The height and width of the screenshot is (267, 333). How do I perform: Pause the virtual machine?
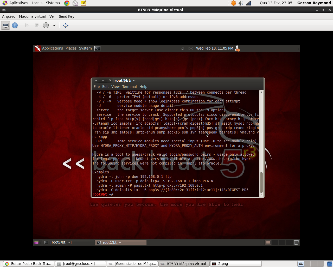click(x=37, y=25)
